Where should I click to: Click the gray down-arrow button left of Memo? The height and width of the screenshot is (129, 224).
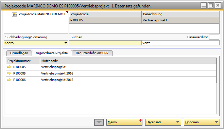click(99, 122)
